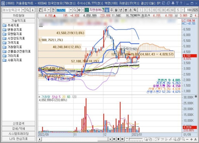Open the 차트형태 section
The height and width of the screenshot is (143, 199).
tap(19, 16)
